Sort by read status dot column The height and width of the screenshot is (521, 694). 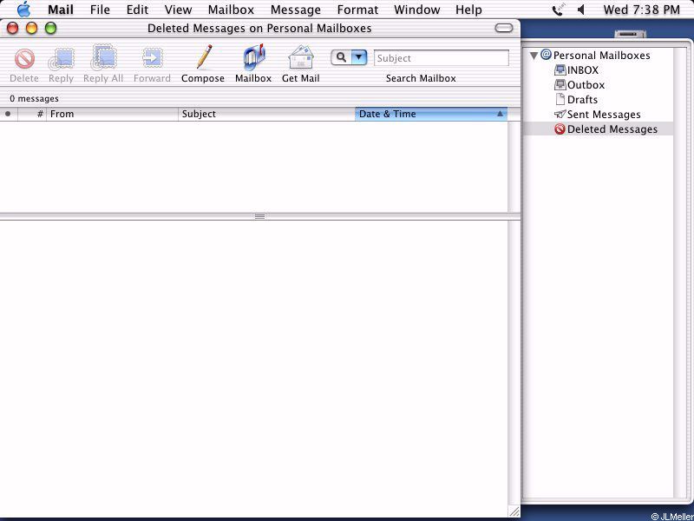(8, 114)
